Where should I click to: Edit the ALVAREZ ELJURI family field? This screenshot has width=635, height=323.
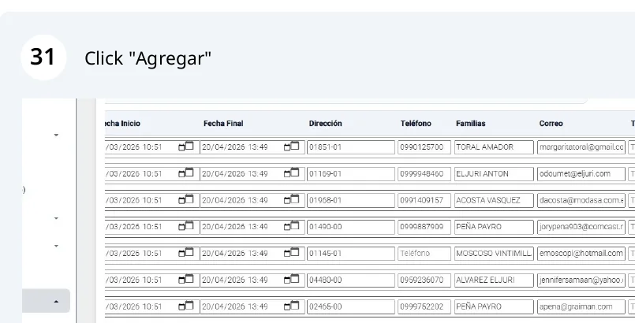[494, 280]
